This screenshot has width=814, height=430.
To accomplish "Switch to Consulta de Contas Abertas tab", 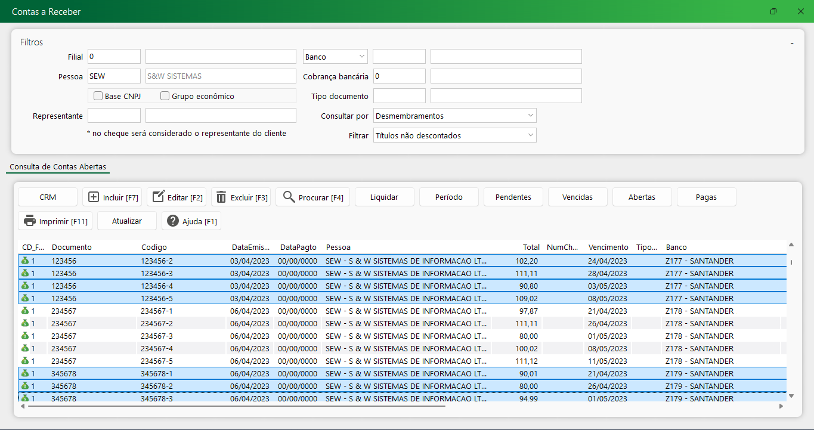I will tap(58, 167).
